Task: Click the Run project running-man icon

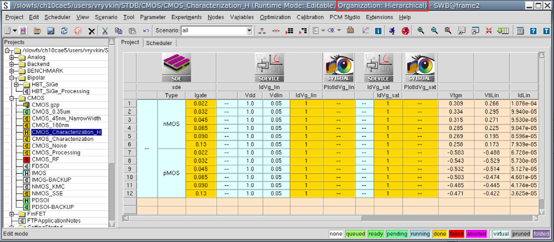Action: pyautogui.click(x=393, y=30)
